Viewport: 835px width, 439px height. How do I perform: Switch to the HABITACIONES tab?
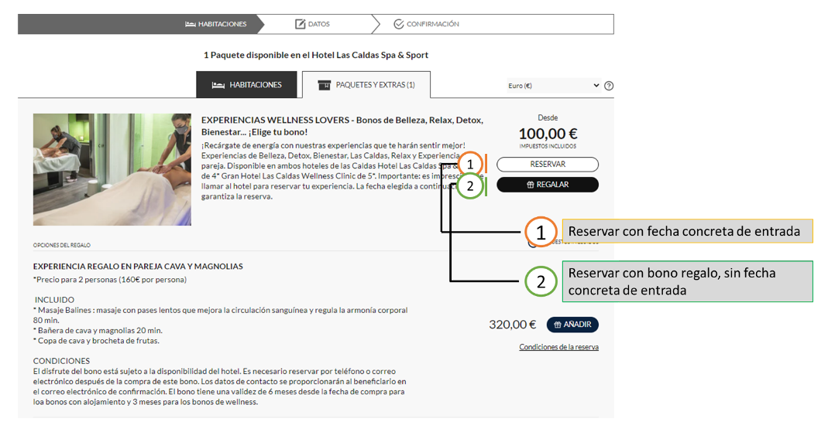tap(248, 85)
